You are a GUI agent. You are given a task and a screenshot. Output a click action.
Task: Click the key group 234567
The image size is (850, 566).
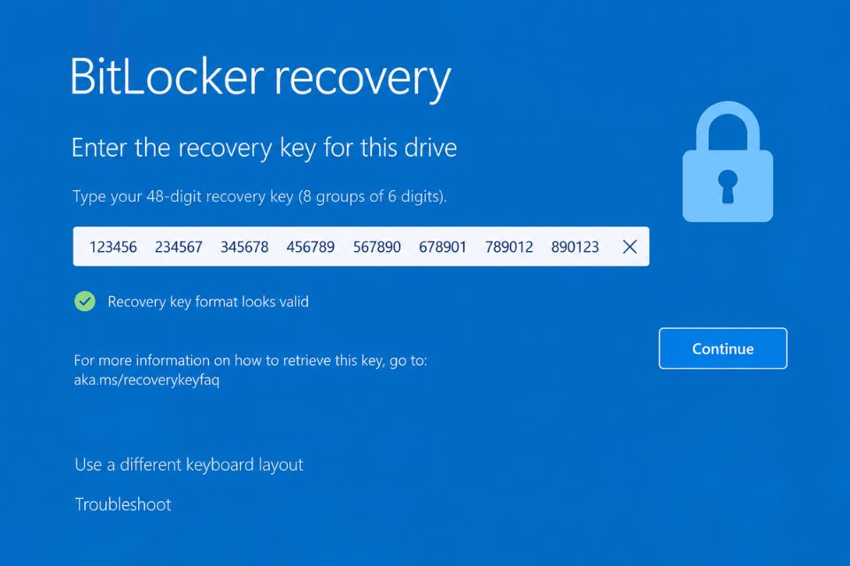pos(178,247)
